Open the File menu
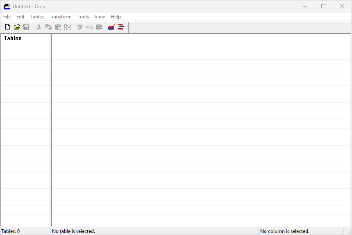The width and height of the screenshot is (352, 235). click(x=7, y=17)
